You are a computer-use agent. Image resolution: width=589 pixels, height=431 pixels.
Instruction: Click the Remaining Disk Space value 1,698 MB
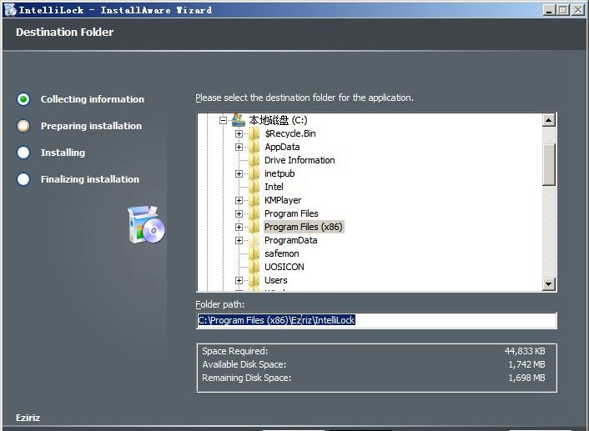point(526,378)
